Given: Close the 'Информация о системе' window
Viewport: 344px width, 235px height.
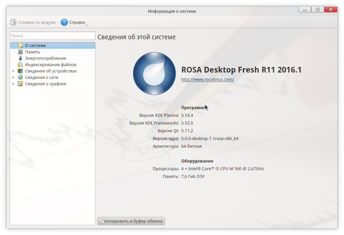Looking at the screenshot, I should pyautogui.click(x=331, y=9).
